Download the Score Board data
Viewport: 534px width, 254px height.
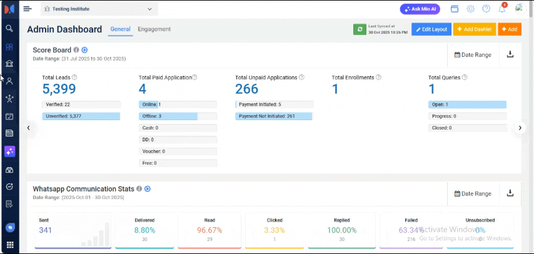pos(510,54)
